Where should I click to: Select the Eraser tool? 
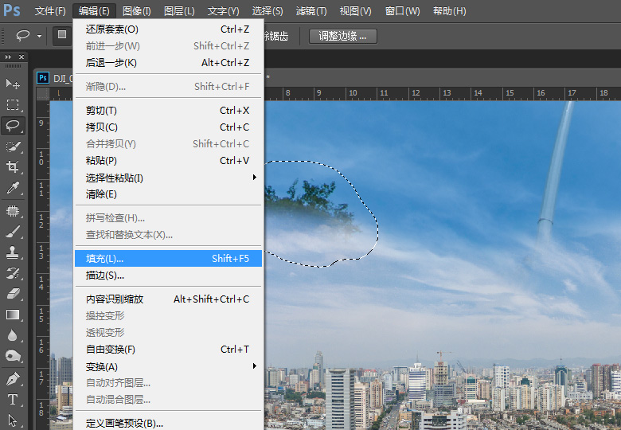pyautogui.click(x=13, y=294)
